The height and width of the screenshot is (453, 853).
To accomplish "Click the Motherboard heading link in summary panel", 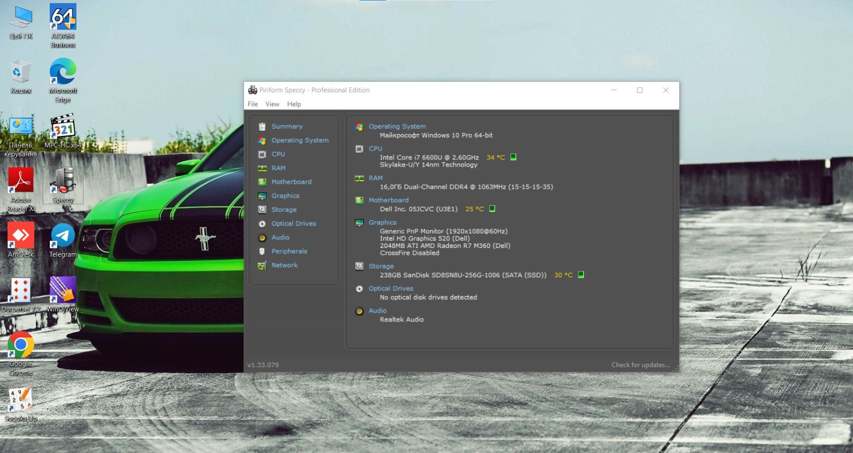I will point(389,200).
